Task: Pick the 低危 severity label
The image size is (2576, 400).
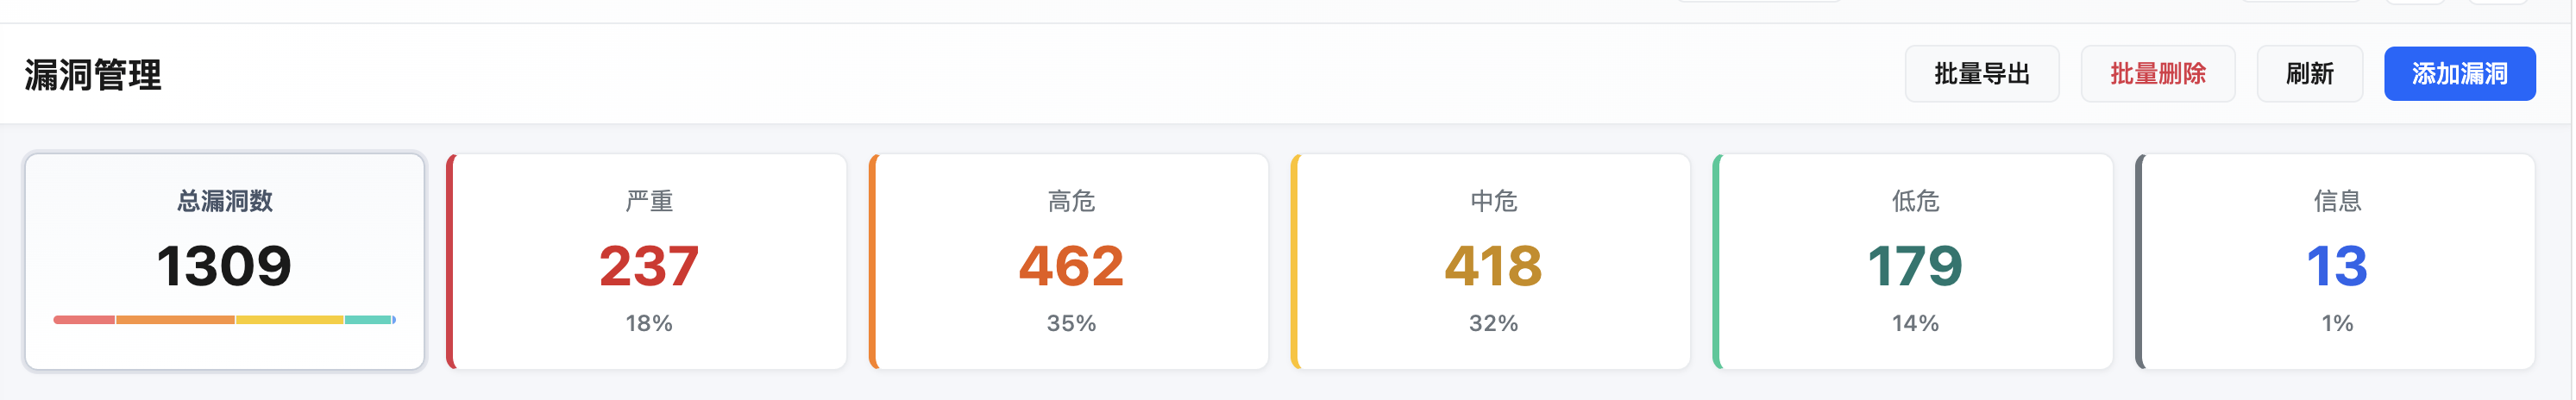Action: (x=1915, y=201)
